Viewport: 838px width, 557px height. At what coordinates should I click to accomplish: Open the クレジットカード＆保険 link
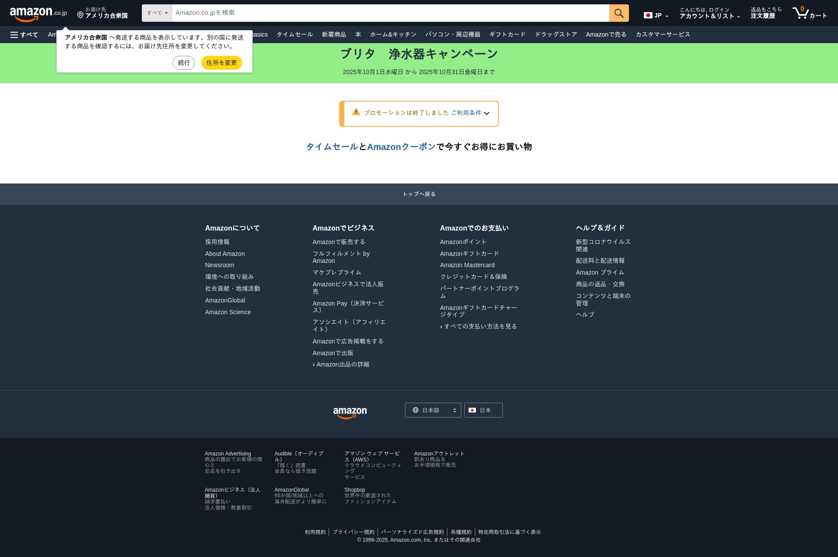tap(474, 277)
